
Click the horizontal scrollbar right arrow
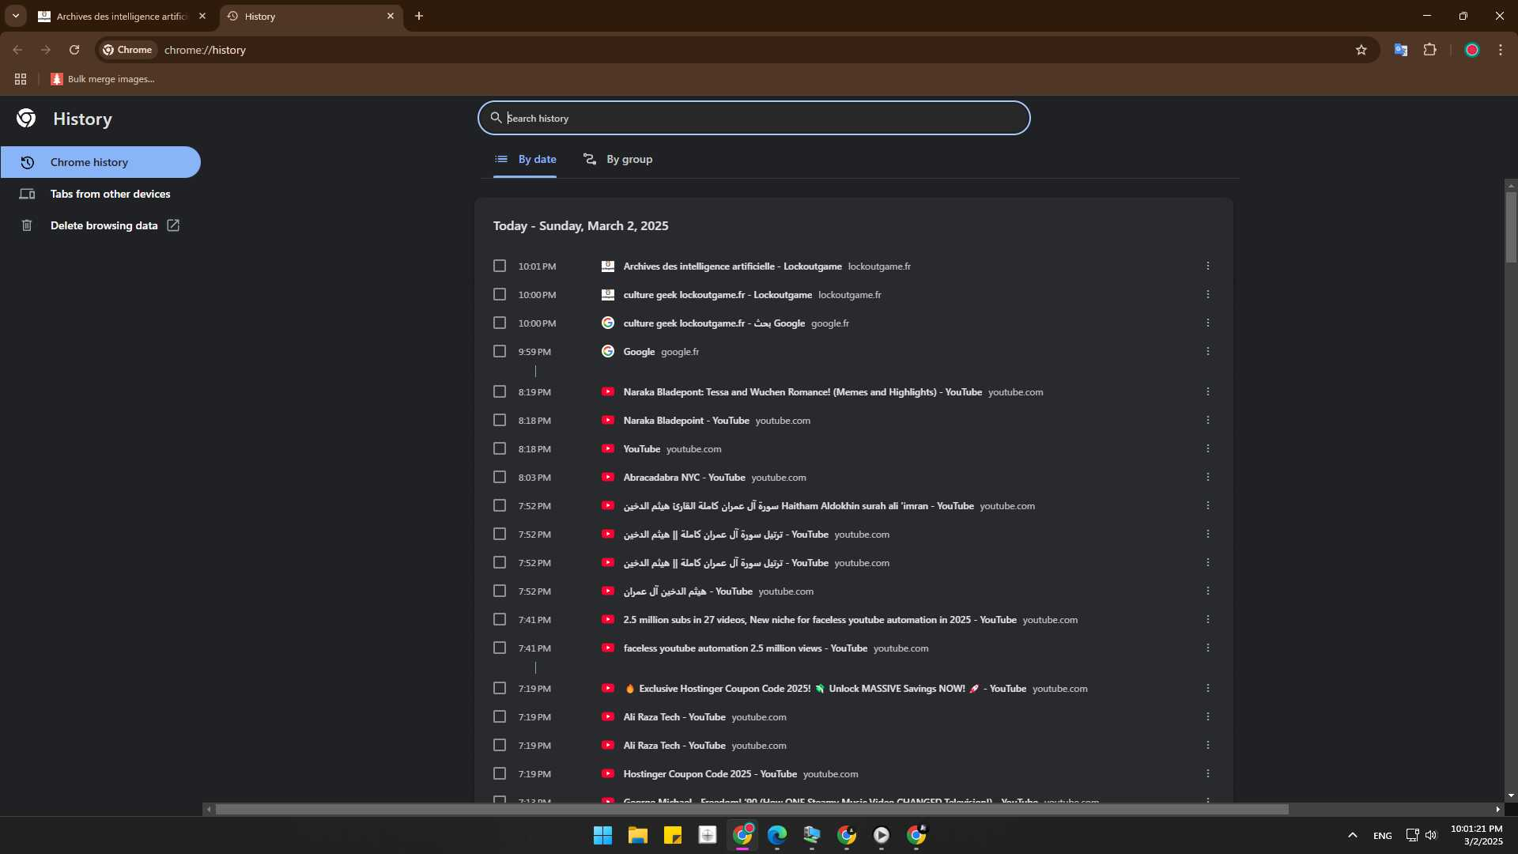[x=1497, y=810]
